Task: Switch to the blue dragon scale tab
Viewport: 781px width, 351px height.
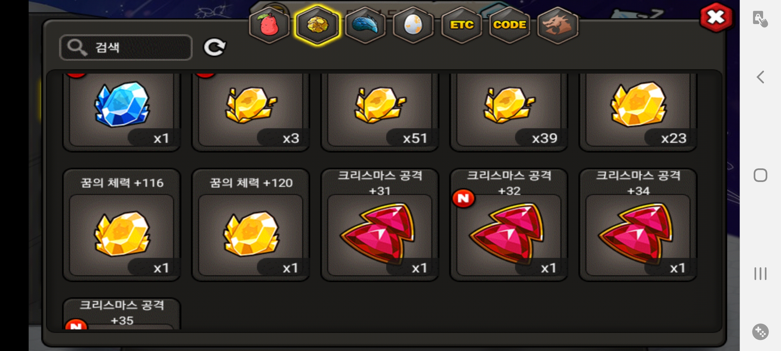Action: (365, 25)
